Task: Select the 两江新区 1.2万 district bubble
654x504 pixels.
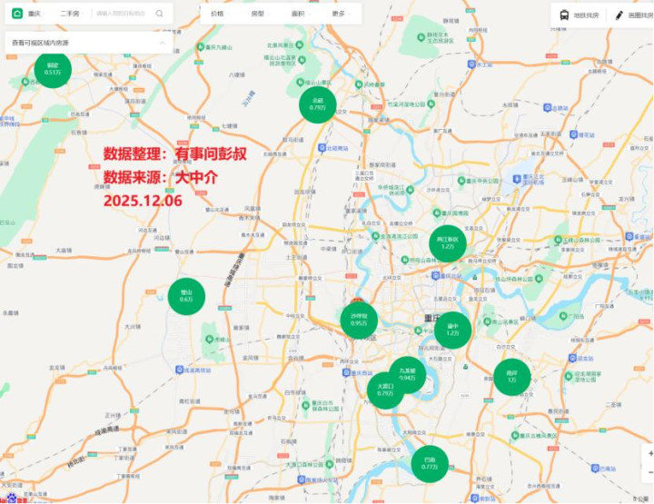Action: [448, 243]
